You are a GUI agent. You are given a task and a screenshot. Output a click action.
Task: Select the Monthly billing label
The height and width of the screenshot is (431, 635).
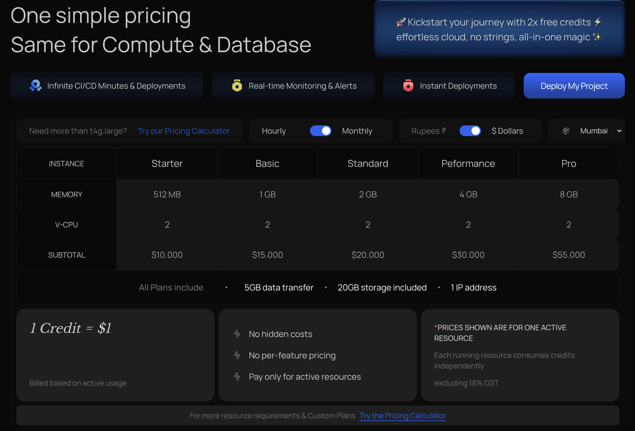pos(357,131)
